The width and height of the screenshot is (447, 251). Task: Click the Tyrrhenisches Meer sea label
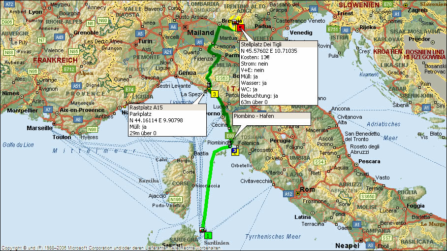point(273,236)
